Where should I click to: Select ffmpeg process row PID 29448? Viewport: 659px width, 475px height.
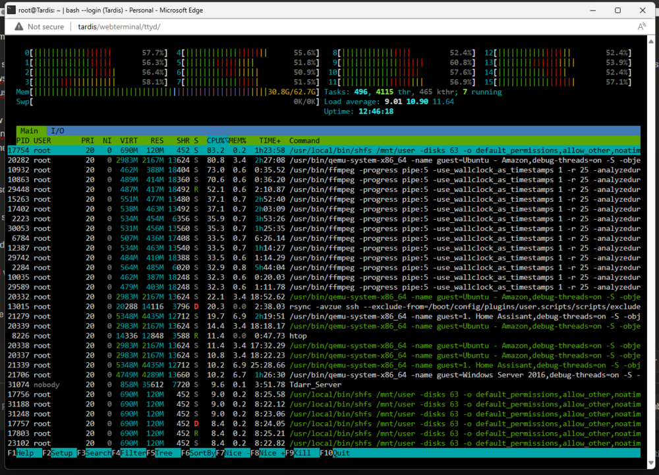point(324,190)
